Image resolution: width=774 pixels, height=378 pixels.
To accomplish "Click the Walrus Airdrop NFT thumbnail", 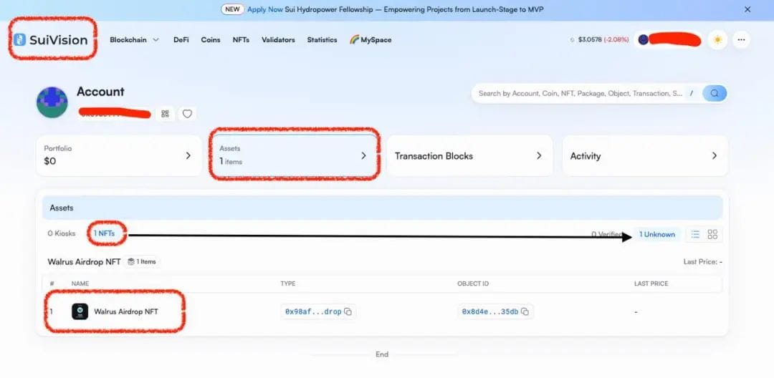I will (x=80, y=311).
